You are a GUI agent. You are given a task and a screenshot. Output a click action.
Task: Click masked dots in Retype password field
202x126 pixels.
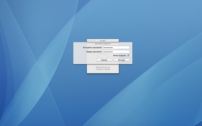pos(108,52)
